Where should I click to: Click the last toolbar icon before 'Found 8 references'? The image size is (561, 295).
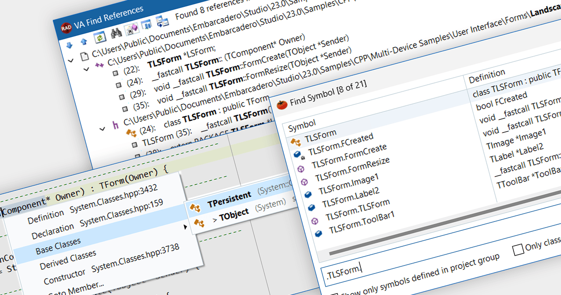tap(162, 22)
